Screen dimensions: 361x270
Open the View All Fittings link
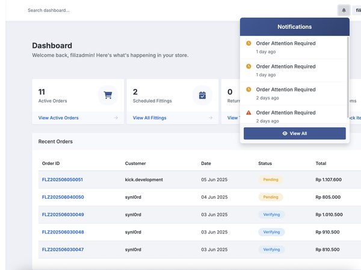click(x=149, y=118)
